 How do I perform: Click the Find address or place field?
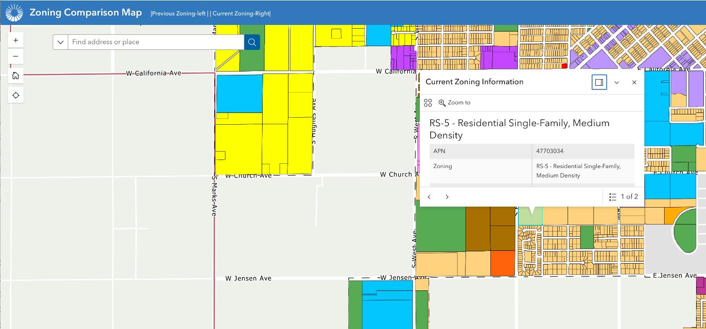[x=156, y=42]
